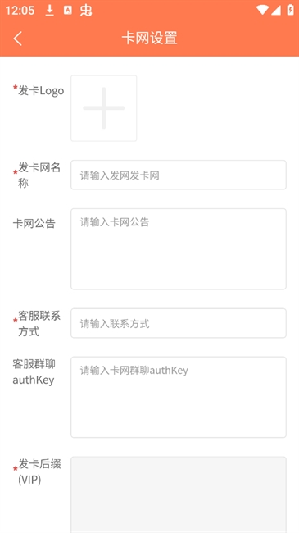Tap the download icon in status bar
This screenshot has width=299, height=533.
(50, 11)
